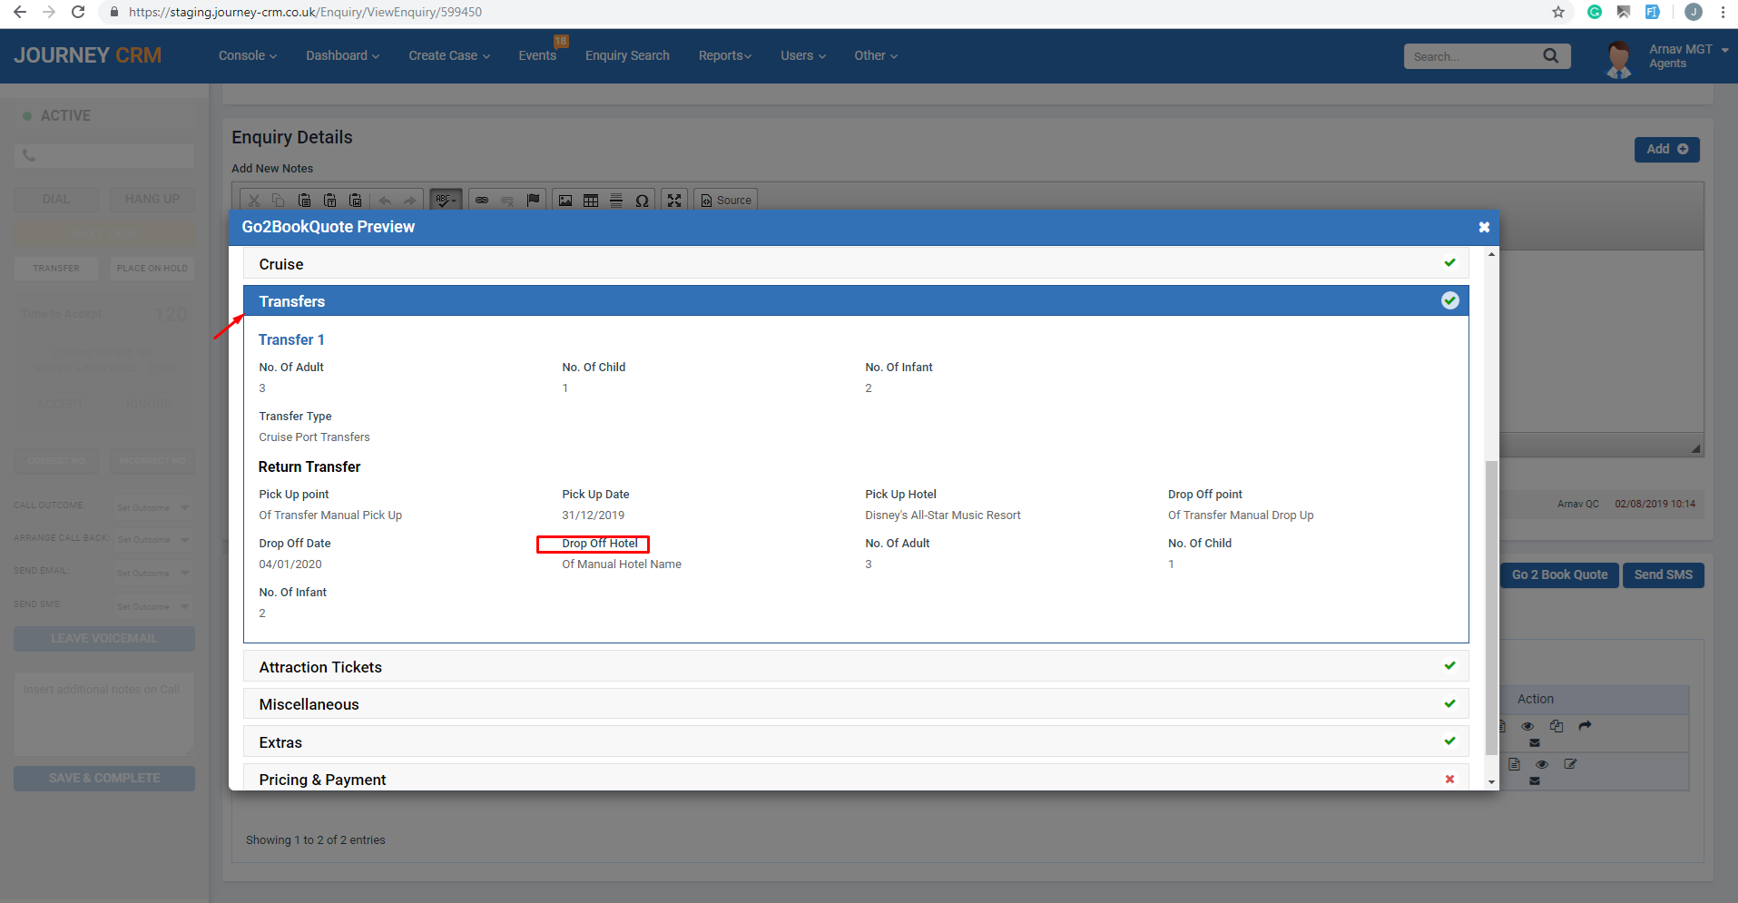Click the Maximize editor icon
Viewport: 1738px width, 903px height.
674,201
